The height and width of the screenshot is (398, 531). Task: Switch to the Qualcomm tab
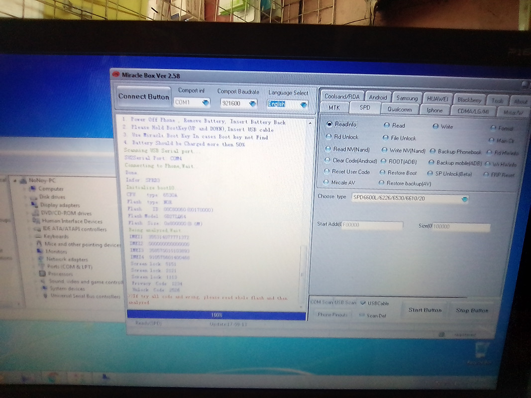click(400, 109)
